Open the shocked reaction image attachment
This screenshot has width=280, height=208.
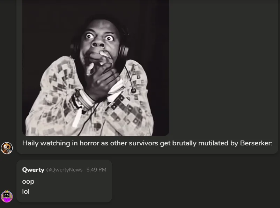click(96, 68)
